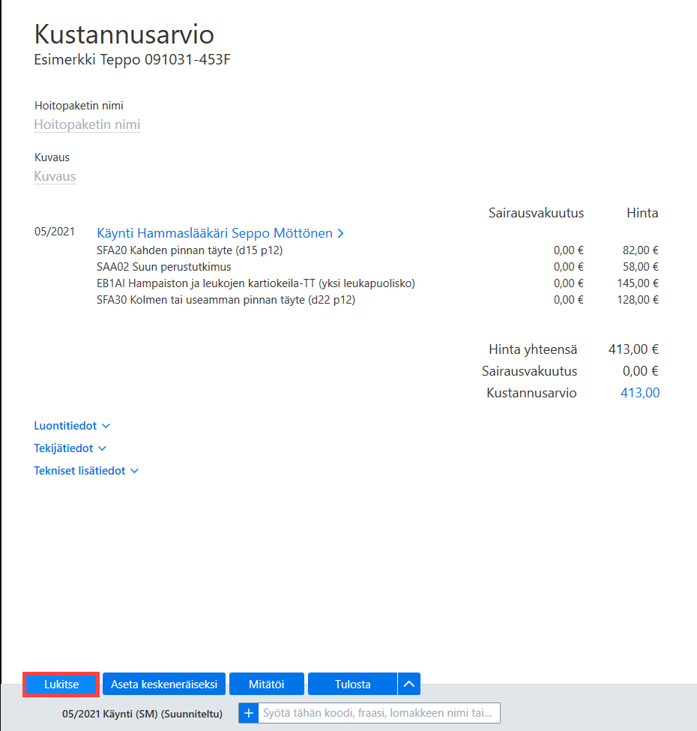Click the 05/2021 Käynti (SM) (Suunniteltu) label

pos(142,714)
